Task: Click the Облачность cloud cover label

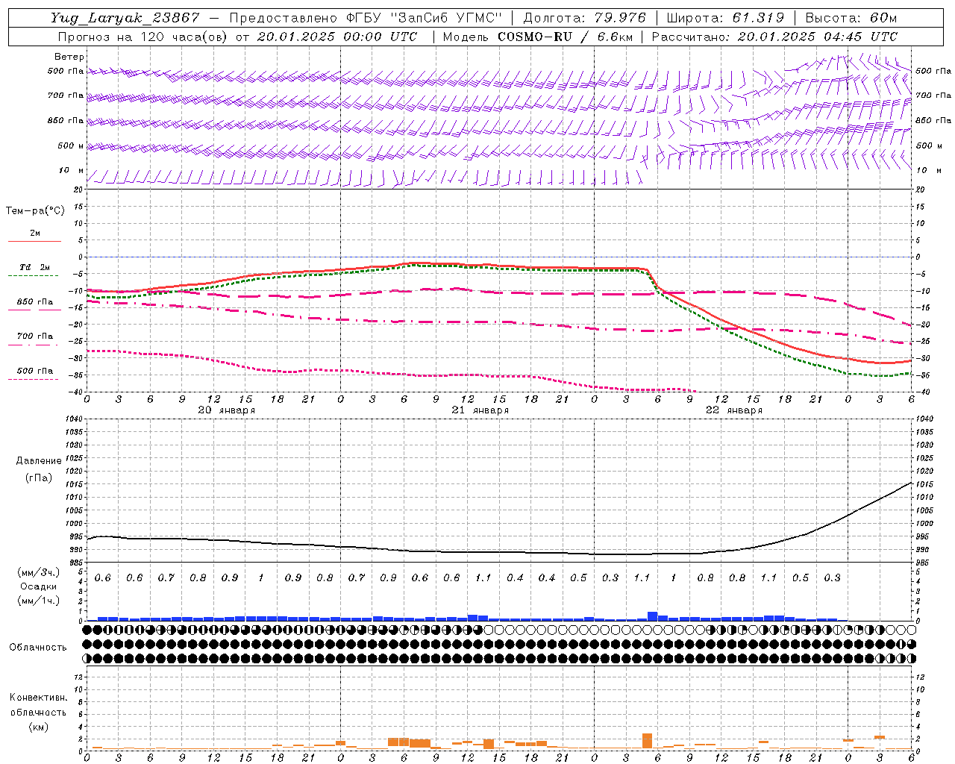Action: coord(38,647)
